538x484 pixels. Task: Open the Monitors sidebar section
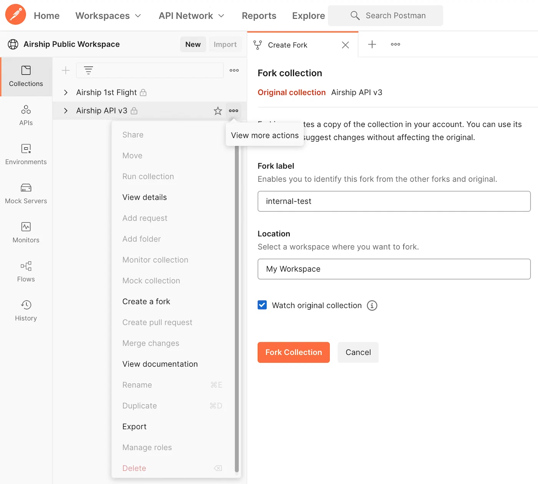26,232
